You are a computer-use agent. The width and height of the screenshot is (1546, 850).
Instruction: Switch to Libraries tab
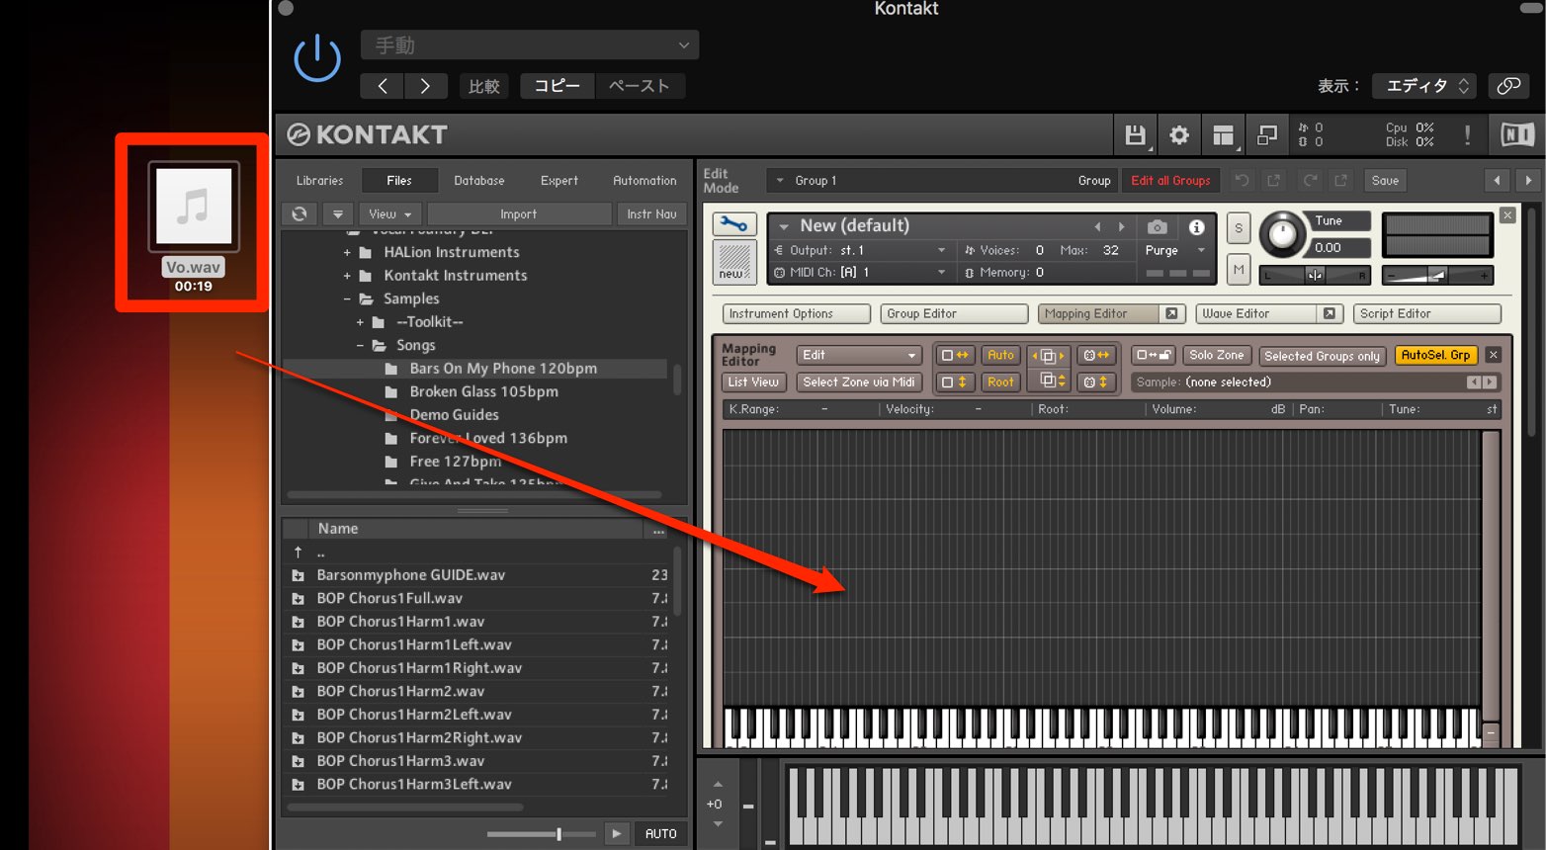pyautogui.click(x=319, y=180)
